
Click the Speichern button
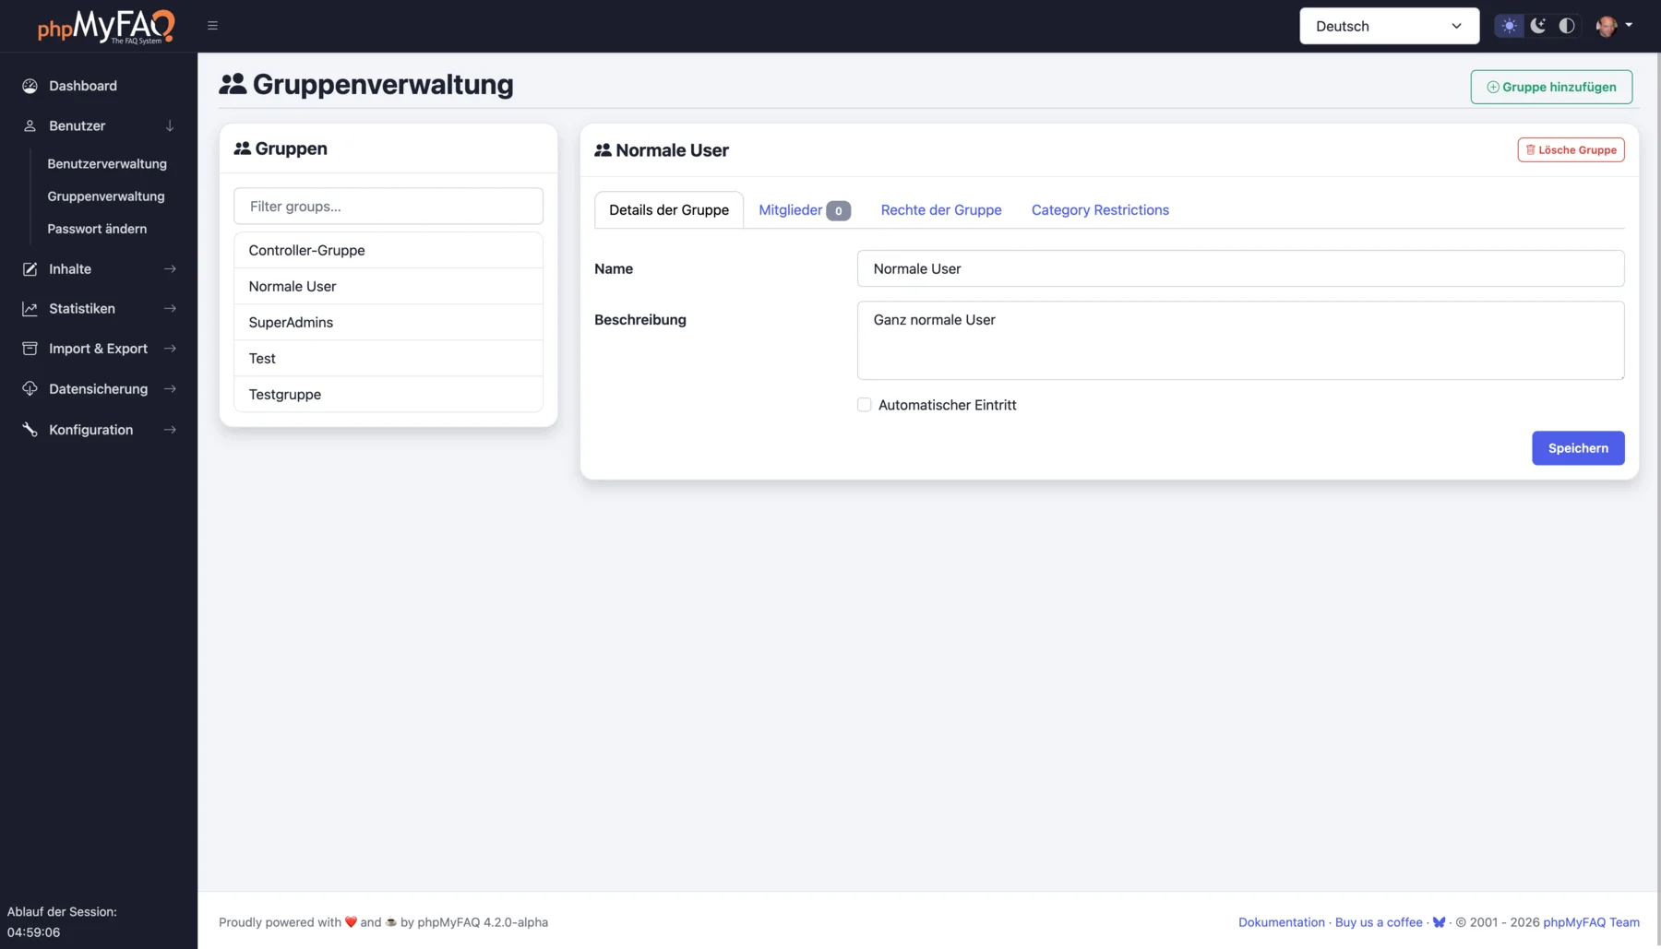tap(1578, 448)
